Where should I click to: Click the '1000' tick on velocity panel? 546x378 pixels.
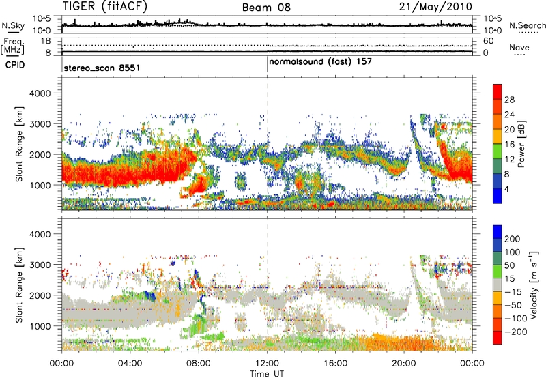click(x=40, y=326)
